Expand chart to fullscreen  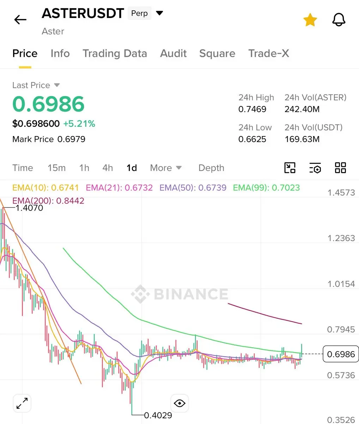click(x=22, y=403)
